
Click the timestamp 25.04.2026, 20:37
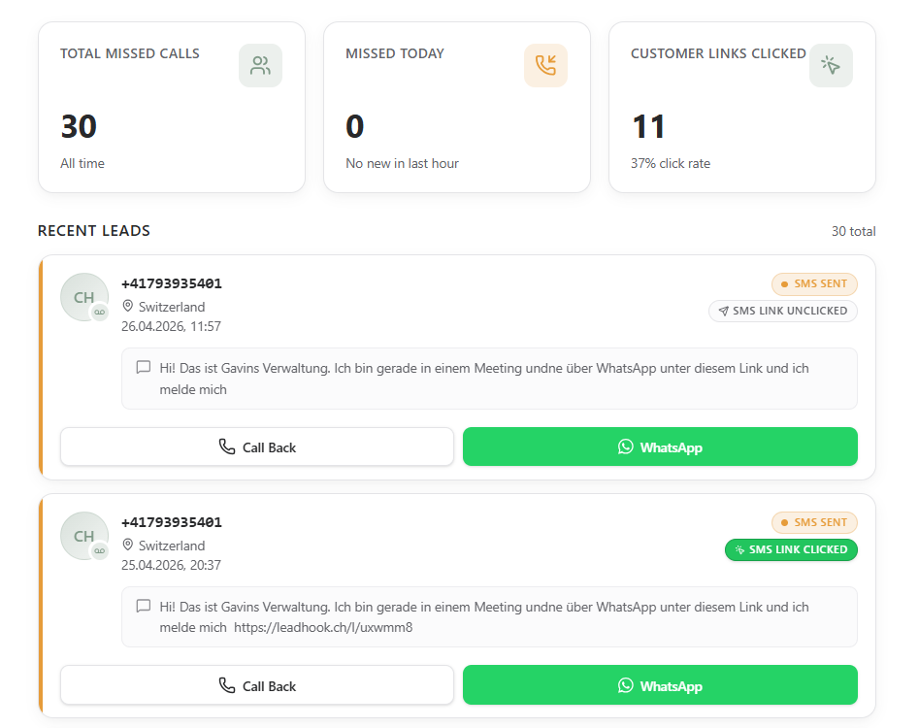coord(171,565)
